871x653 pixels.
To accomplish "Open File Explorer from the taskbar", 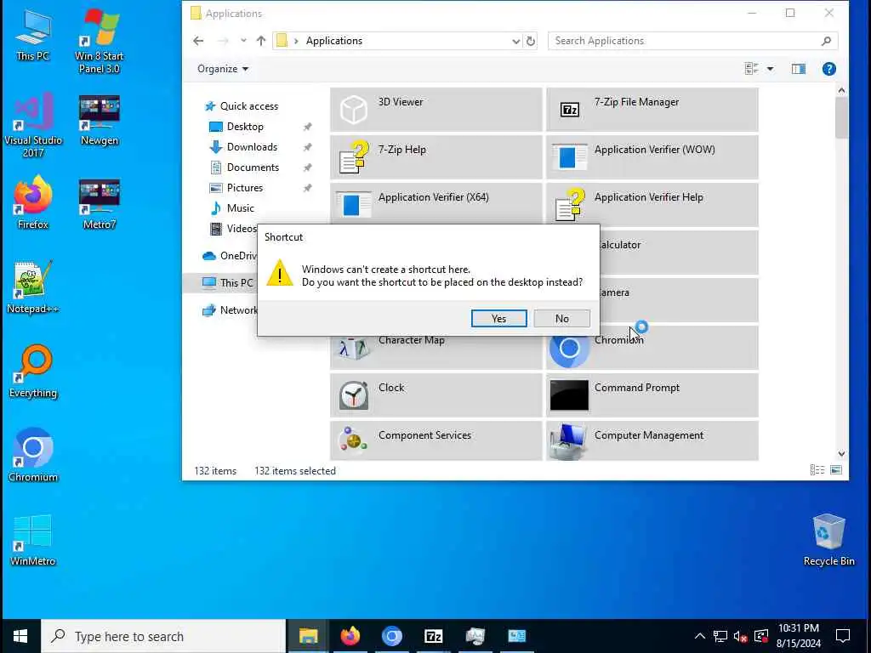I will coord(308,636).
